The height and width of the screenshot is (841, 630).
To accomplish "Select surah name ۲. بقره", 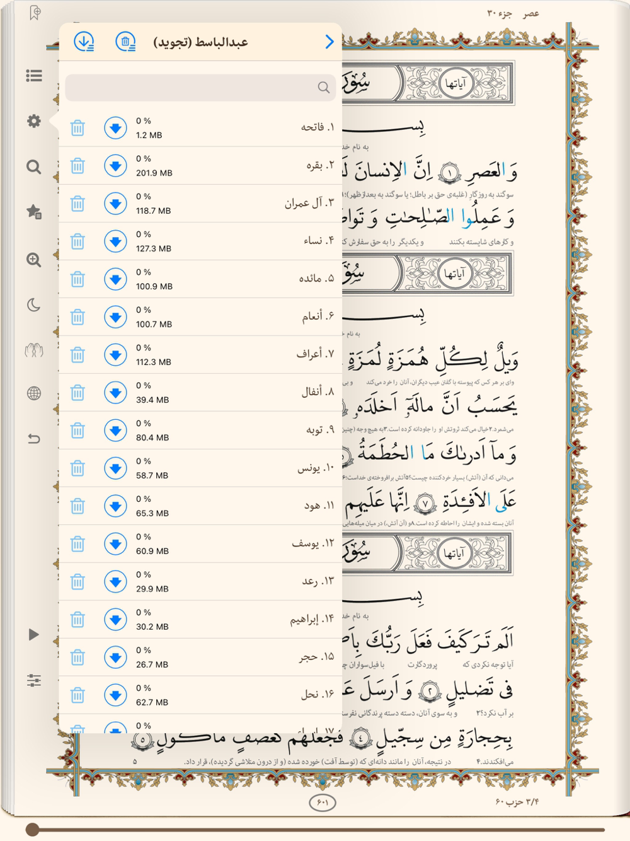I will (x=320, y=165).
